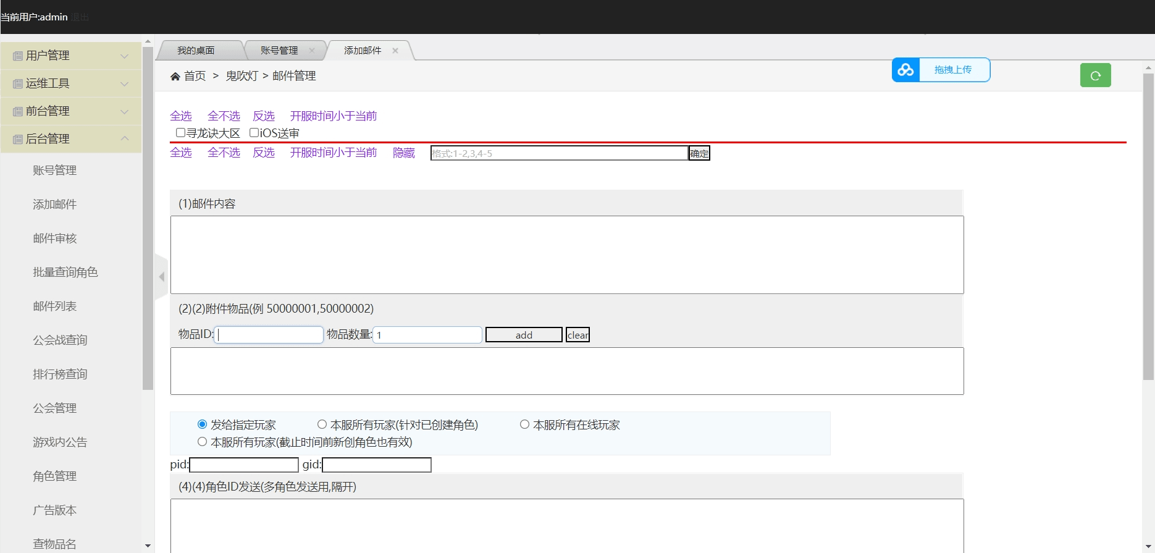Open 邮件审核 in sidebar
This screenshot has width=1155, height=553.
(x=55, y=239)
